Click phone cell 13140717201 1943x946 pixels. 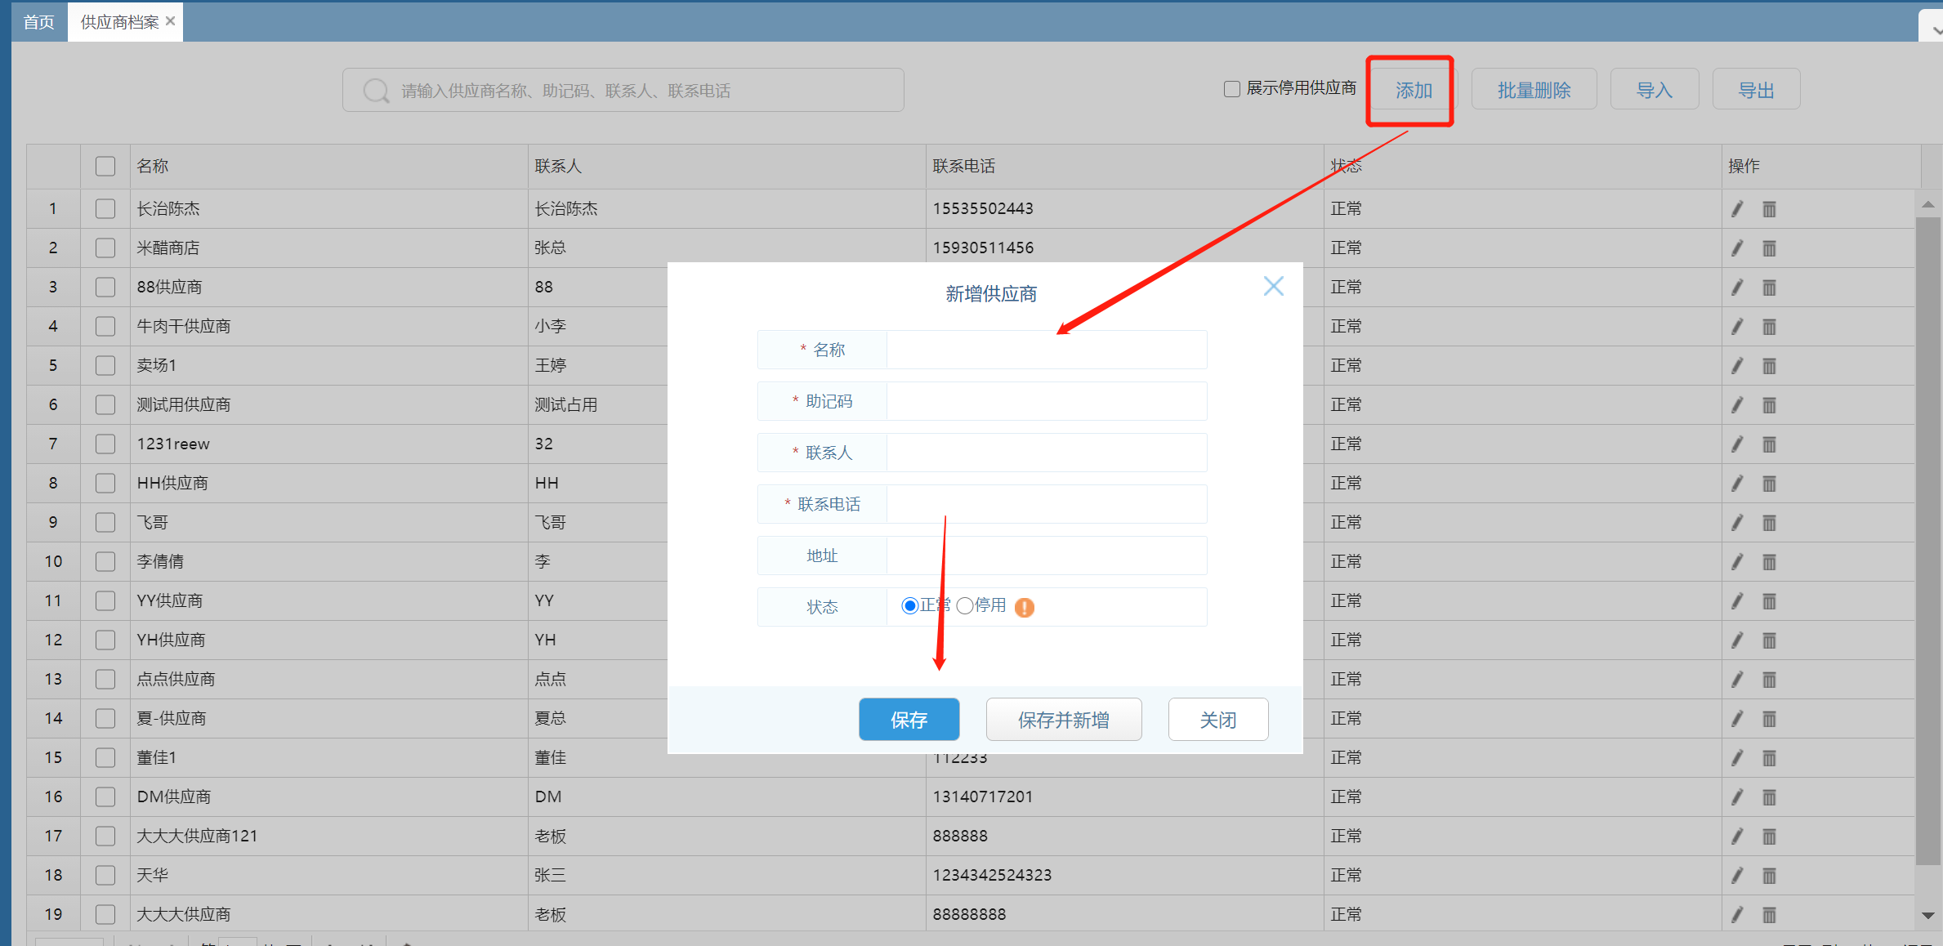[1124, 797]
